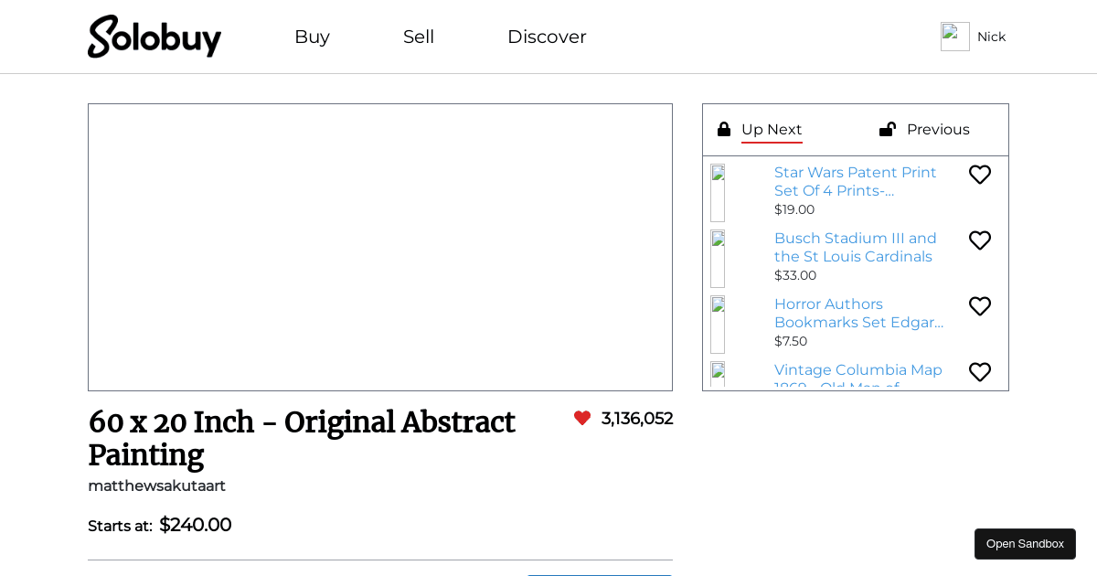The image size is (1097, 576).
Task: Favorite the Vintage Columbia Map listing
Action: (x=980, y=372)
